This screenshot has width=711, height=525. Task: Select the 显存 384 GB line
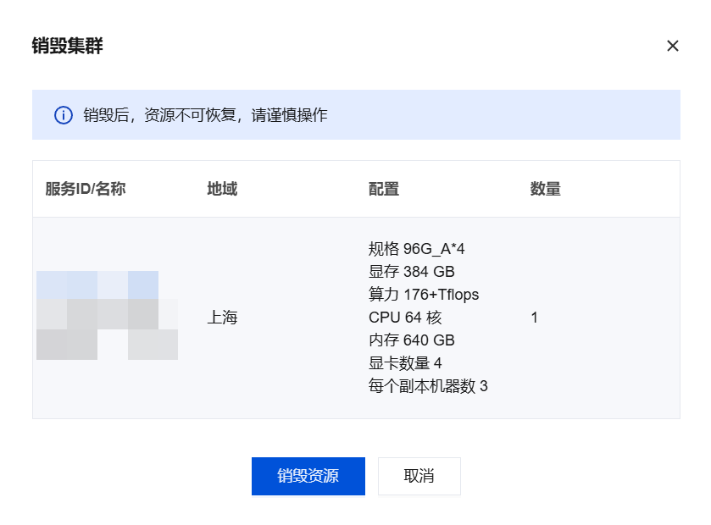click(412, 272)
